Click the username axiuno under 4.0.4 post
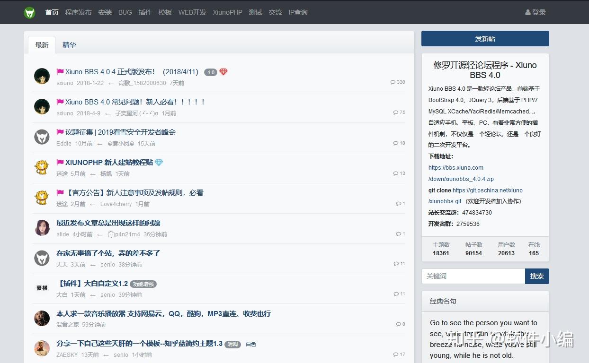The image size is (589, 363). tap(65, 83)
